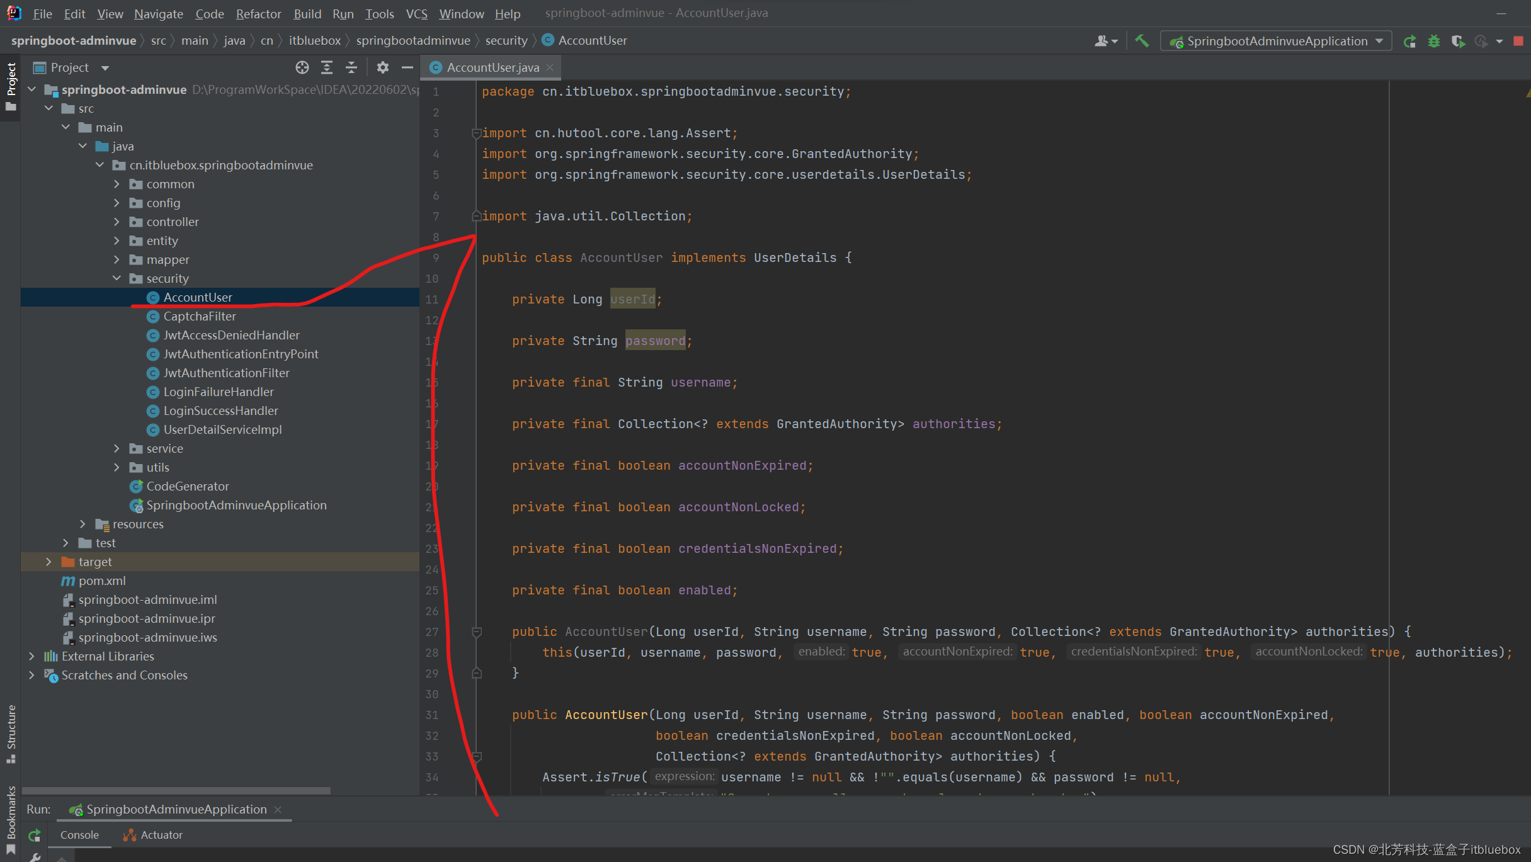The image size is (1531, 862).
Task: Click the Collapse all tree icon
Action: 351,66
